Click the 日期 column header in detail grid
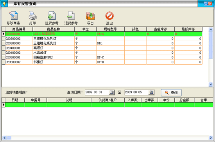This screenshot has width=215, height=142. [15, 100]
